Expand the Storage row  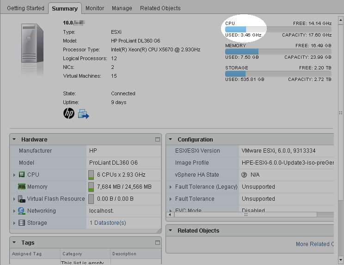tap(14, 223)
